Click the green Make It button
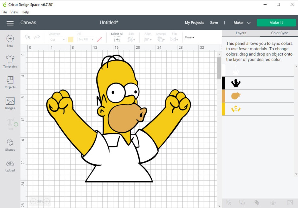Screen dimensions: 298x208 point(276,23)
